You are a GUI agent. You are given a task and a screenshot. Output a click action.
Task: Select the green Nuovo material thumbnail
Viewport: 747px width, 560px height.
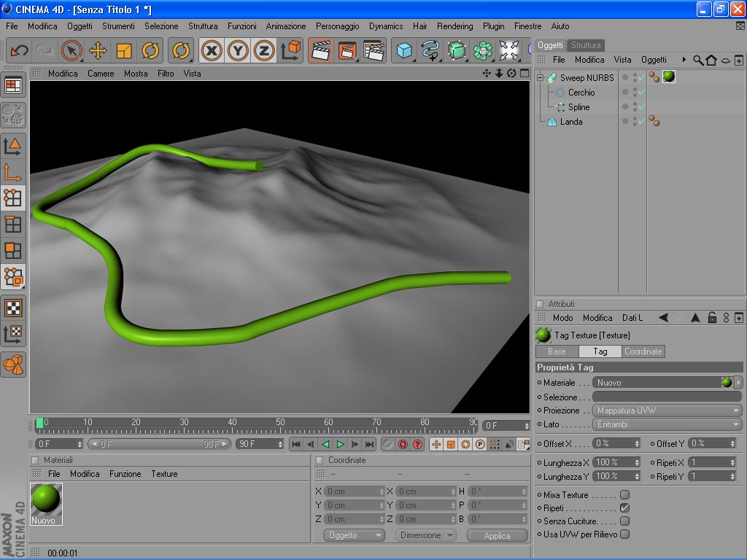[x=46, y=499]
